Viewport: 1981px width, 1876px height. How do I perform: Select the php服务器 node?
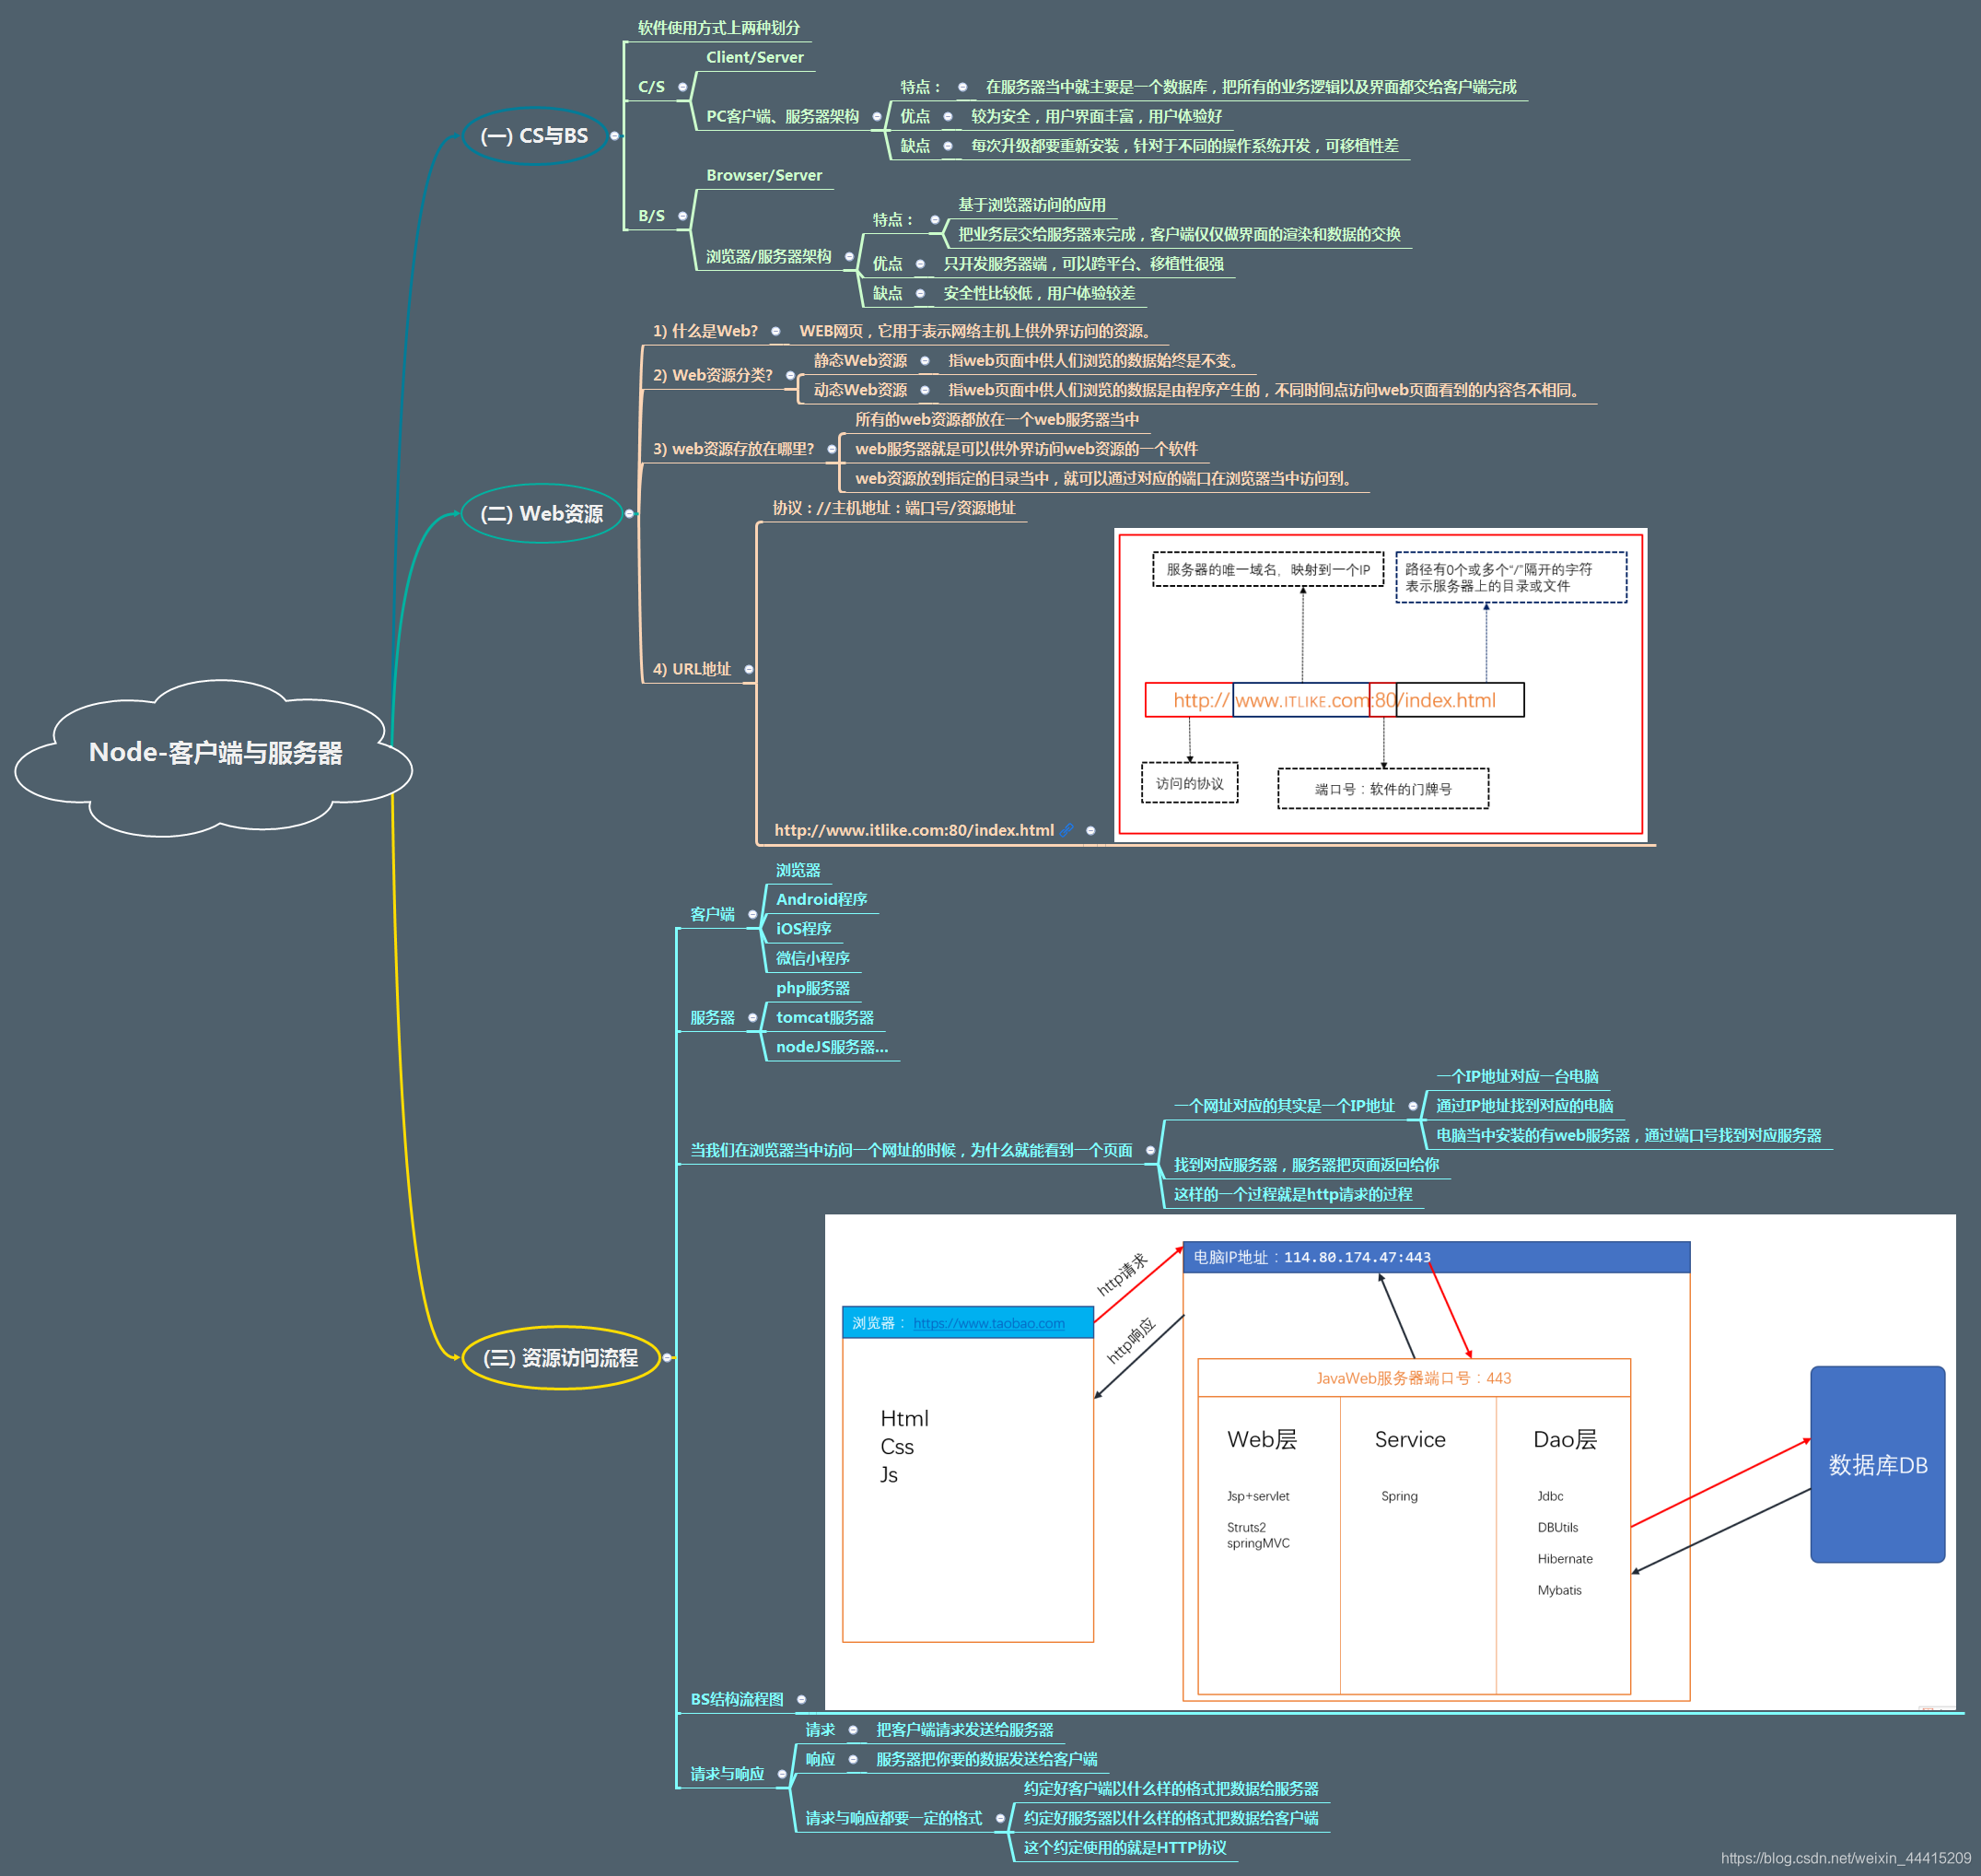click(x=812, y=988)
